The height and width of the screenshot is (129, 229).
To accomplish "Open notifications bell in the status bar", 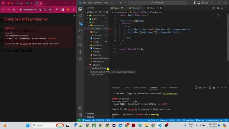I will point(226,120).
